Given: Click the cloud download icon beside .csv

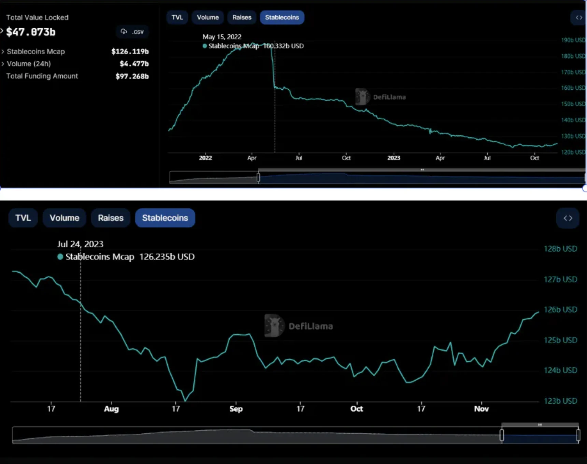Looking at the screenshot, I should (x=124, y=31).
